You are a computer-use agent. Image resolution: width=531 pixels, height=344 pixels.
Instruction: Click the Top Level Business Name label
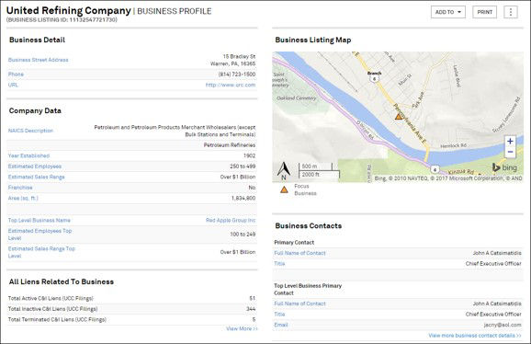click(x=40, y=221)
